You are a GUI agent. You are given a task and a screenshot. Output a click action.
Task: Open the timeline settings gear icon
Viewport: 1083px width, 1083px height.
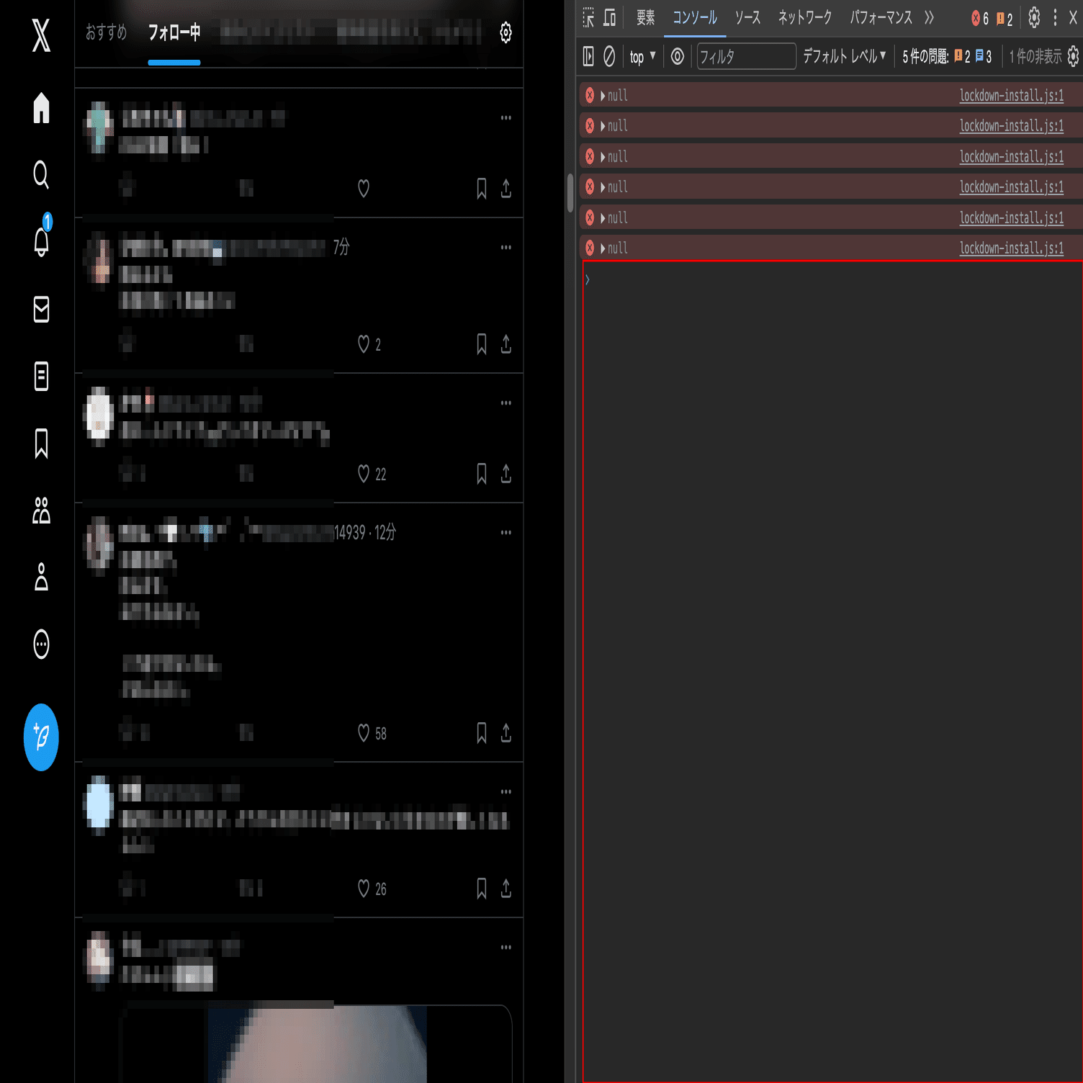click(506, 33)
